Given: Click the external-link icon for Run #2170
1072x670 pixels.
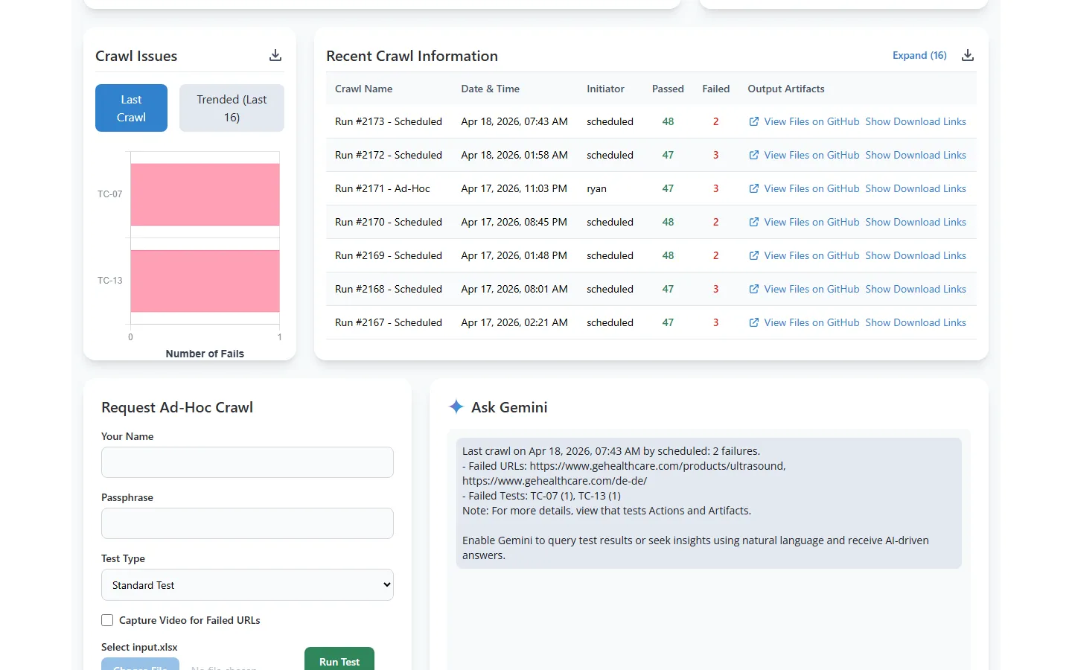Looking at the screenshot, I should 753,222.
